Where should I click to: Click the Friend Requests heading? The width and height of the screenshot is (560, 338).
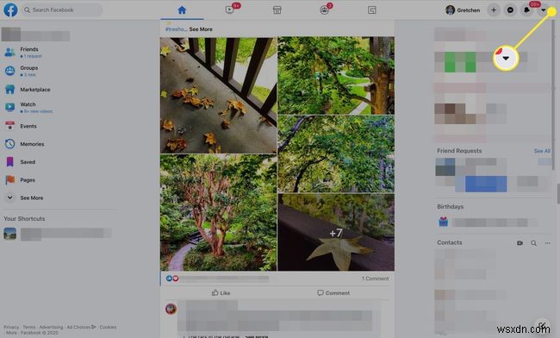[459, 151]
